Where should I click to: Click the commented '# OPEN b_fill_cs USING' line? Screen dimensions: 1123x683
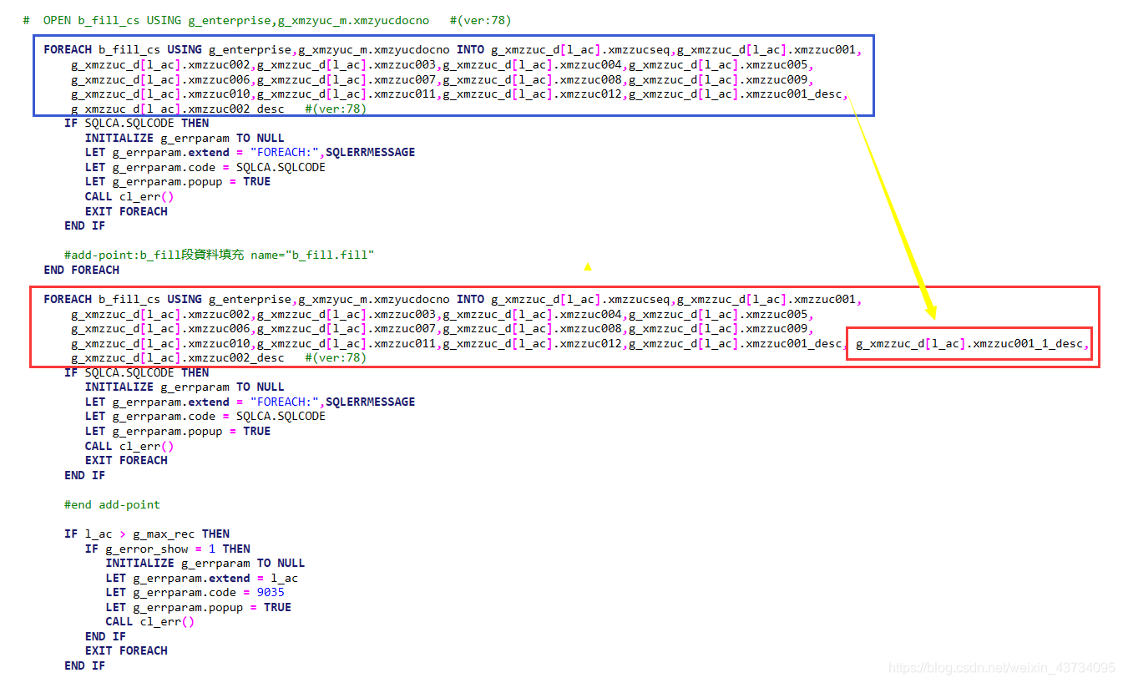[267, 20]
